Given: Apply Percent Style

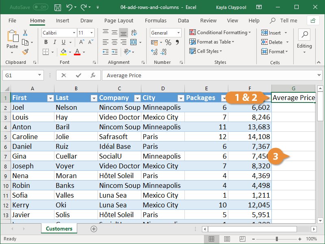Looking at the screenshot, I should (168, 42).
